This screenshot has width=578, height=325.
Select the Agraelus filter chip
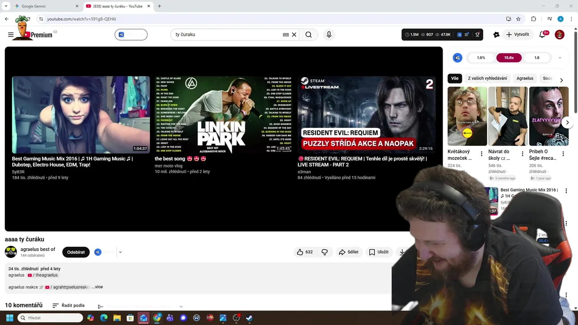(525, 78)
